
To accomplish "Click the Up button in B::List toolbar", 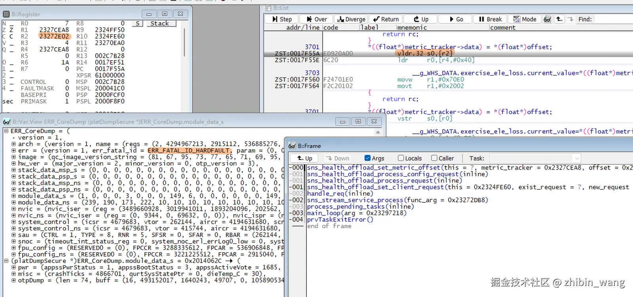I will point(421,19).
